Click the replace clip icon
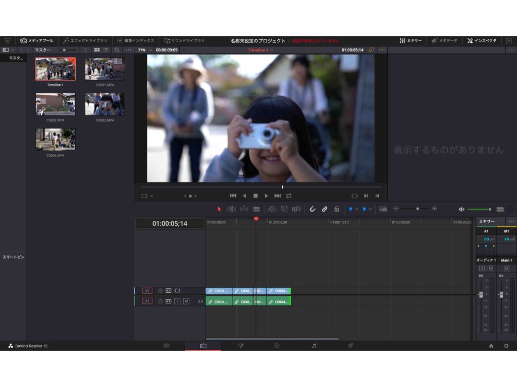517x387 pixels. 296,209
